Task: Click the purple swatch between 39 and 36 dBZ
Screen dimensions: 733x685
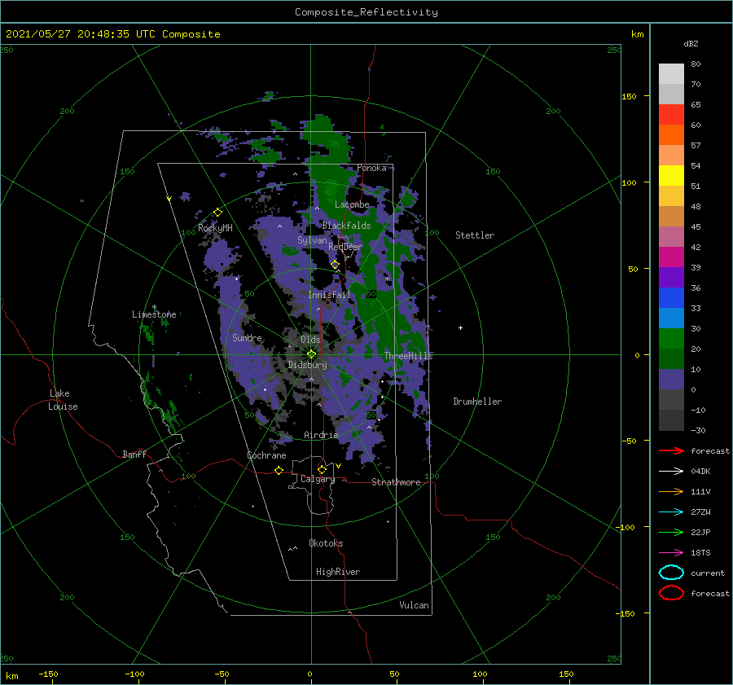Action: [x=671, y=277]
